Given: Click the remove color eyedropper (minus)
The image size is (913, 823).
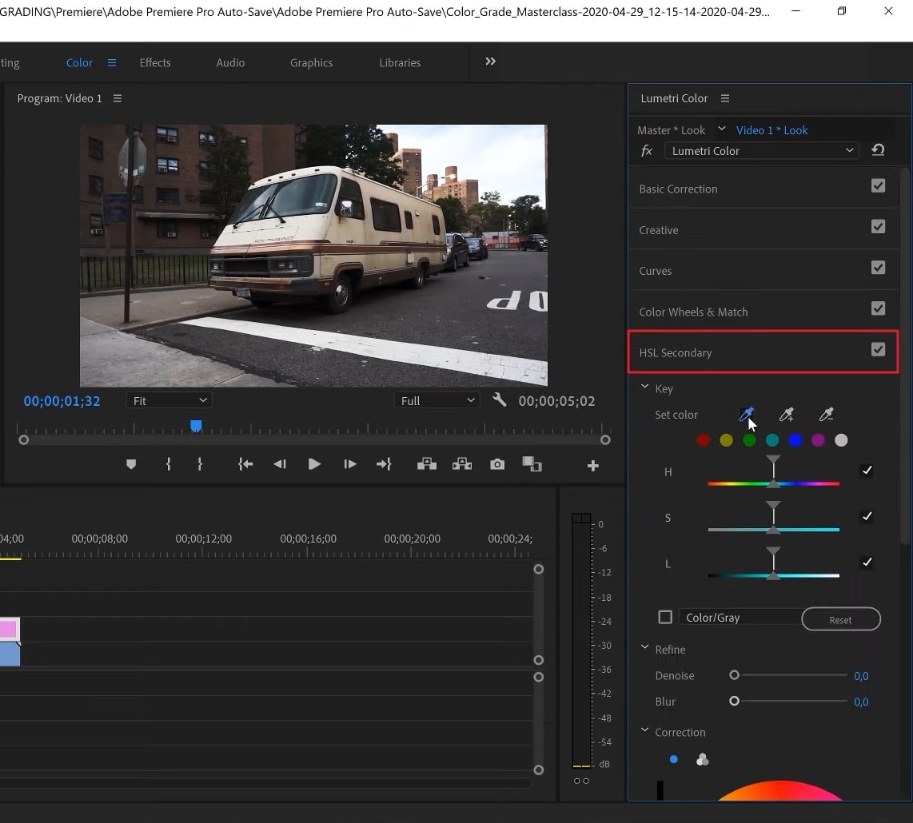Looking at the screenshot, I should (826, 414).
